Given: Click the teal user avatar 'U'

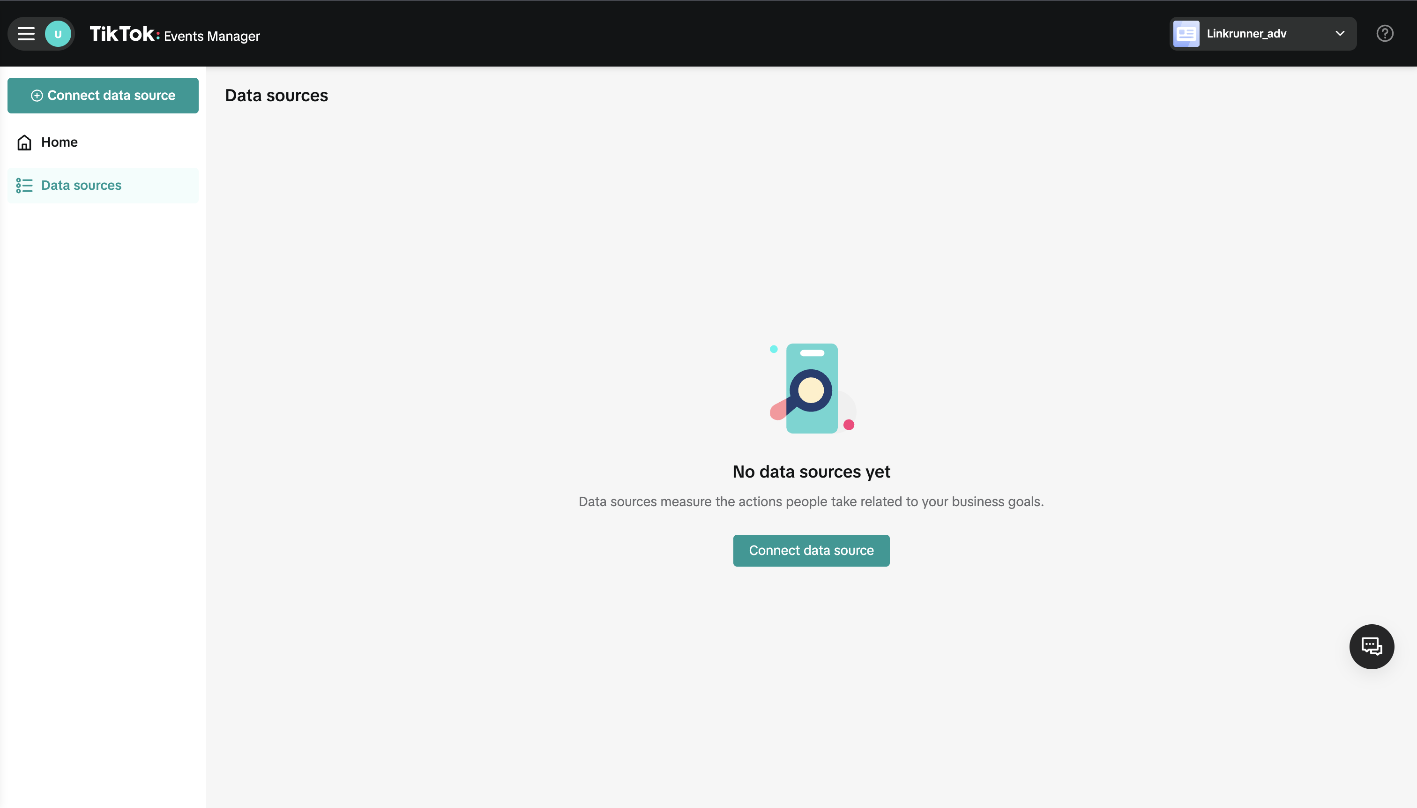Looking at the screenshot, I should pyautogui.click(x=58, y=34).
